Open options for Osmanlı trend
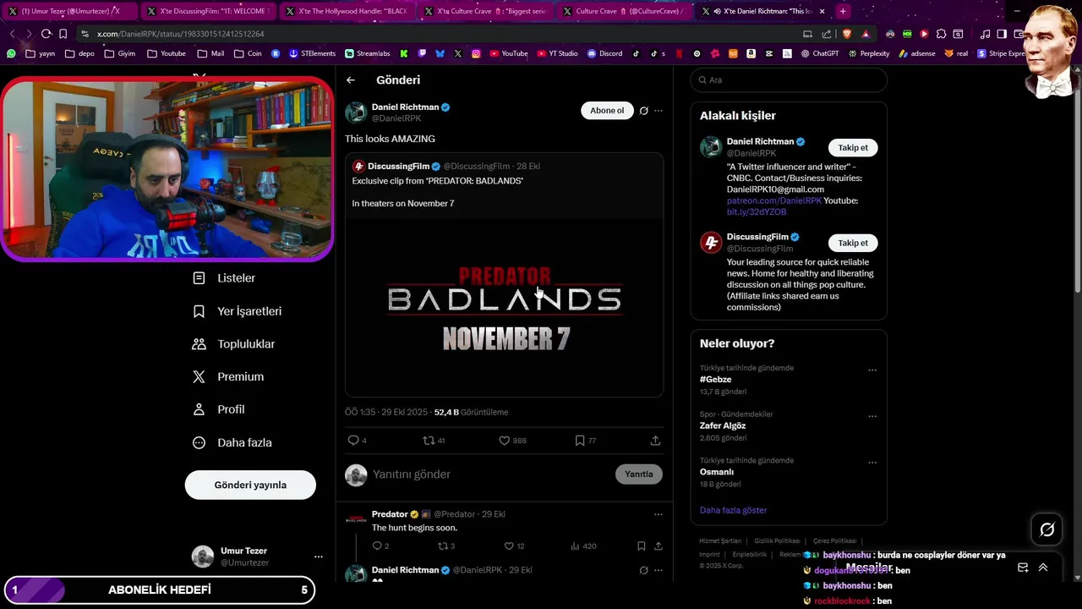The image size is (1082, 609). click(872, 463)
